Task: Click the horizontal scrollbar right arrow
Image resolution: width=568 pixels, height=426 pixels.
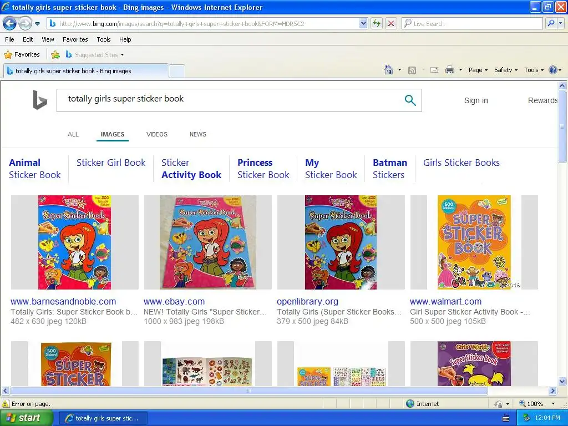Action: 553,391
